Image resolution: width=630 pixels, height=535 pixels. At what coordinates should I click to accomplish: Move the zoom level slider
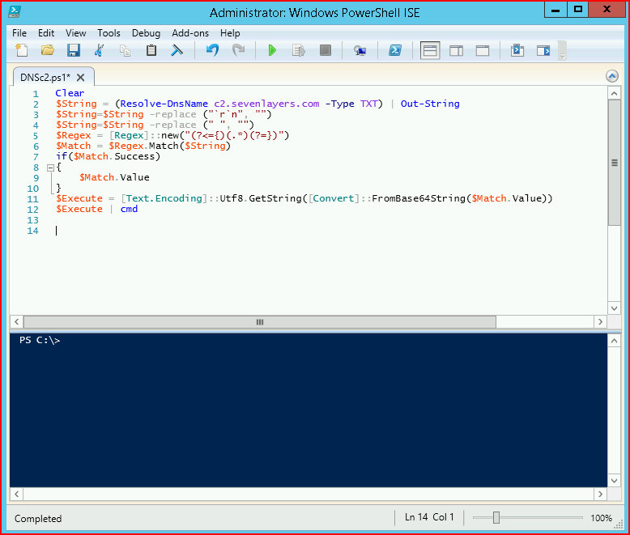pos(496,518)
